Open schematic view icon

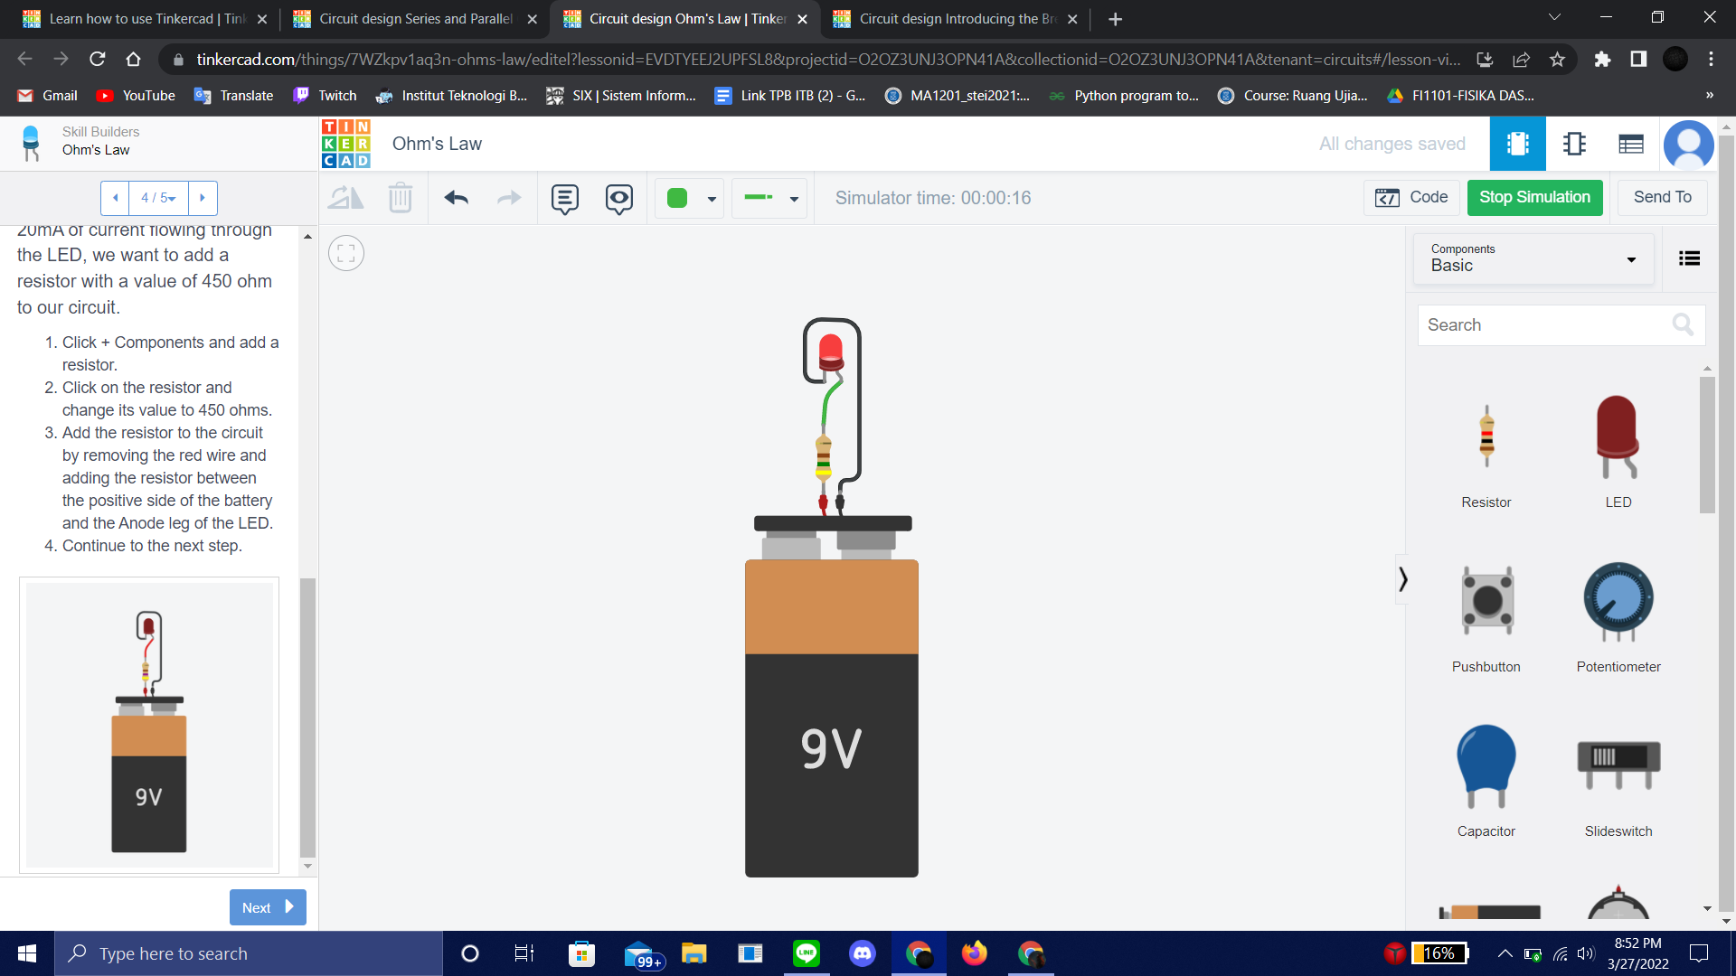(1574, 144)
